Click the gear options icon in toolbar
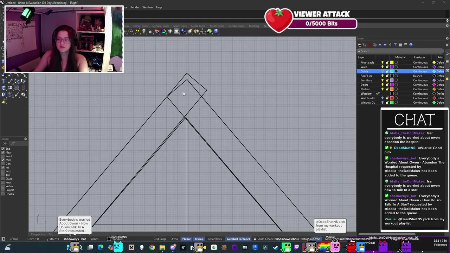 (x=196, y=31)
